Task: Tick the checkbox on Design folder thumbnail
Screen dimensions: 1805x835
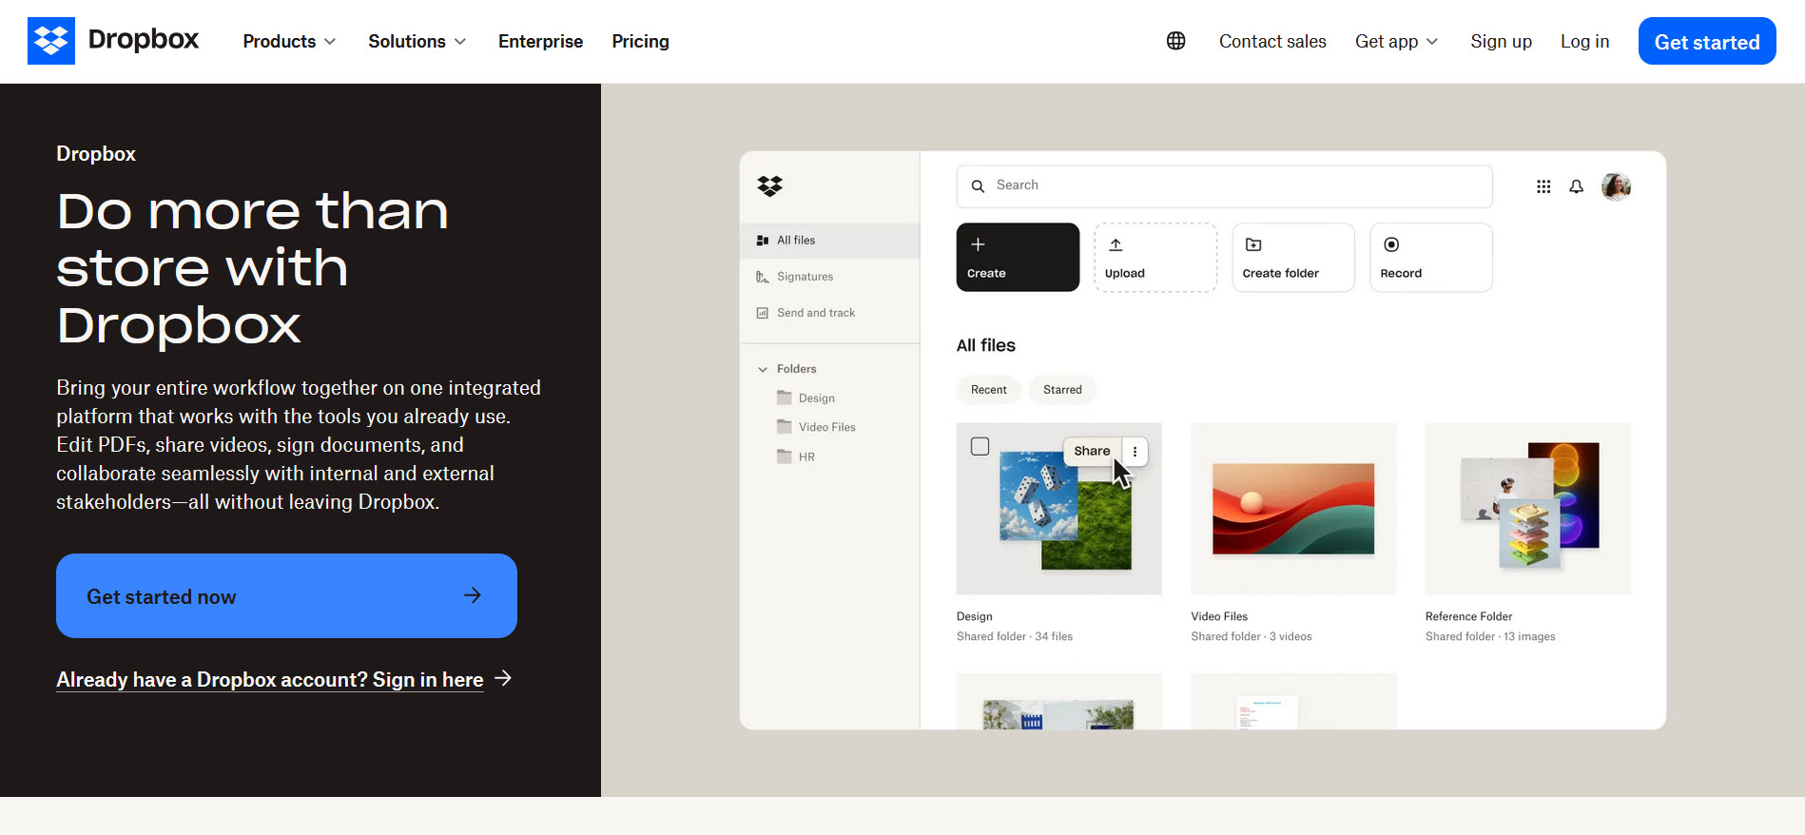Action: click(980, 446)
